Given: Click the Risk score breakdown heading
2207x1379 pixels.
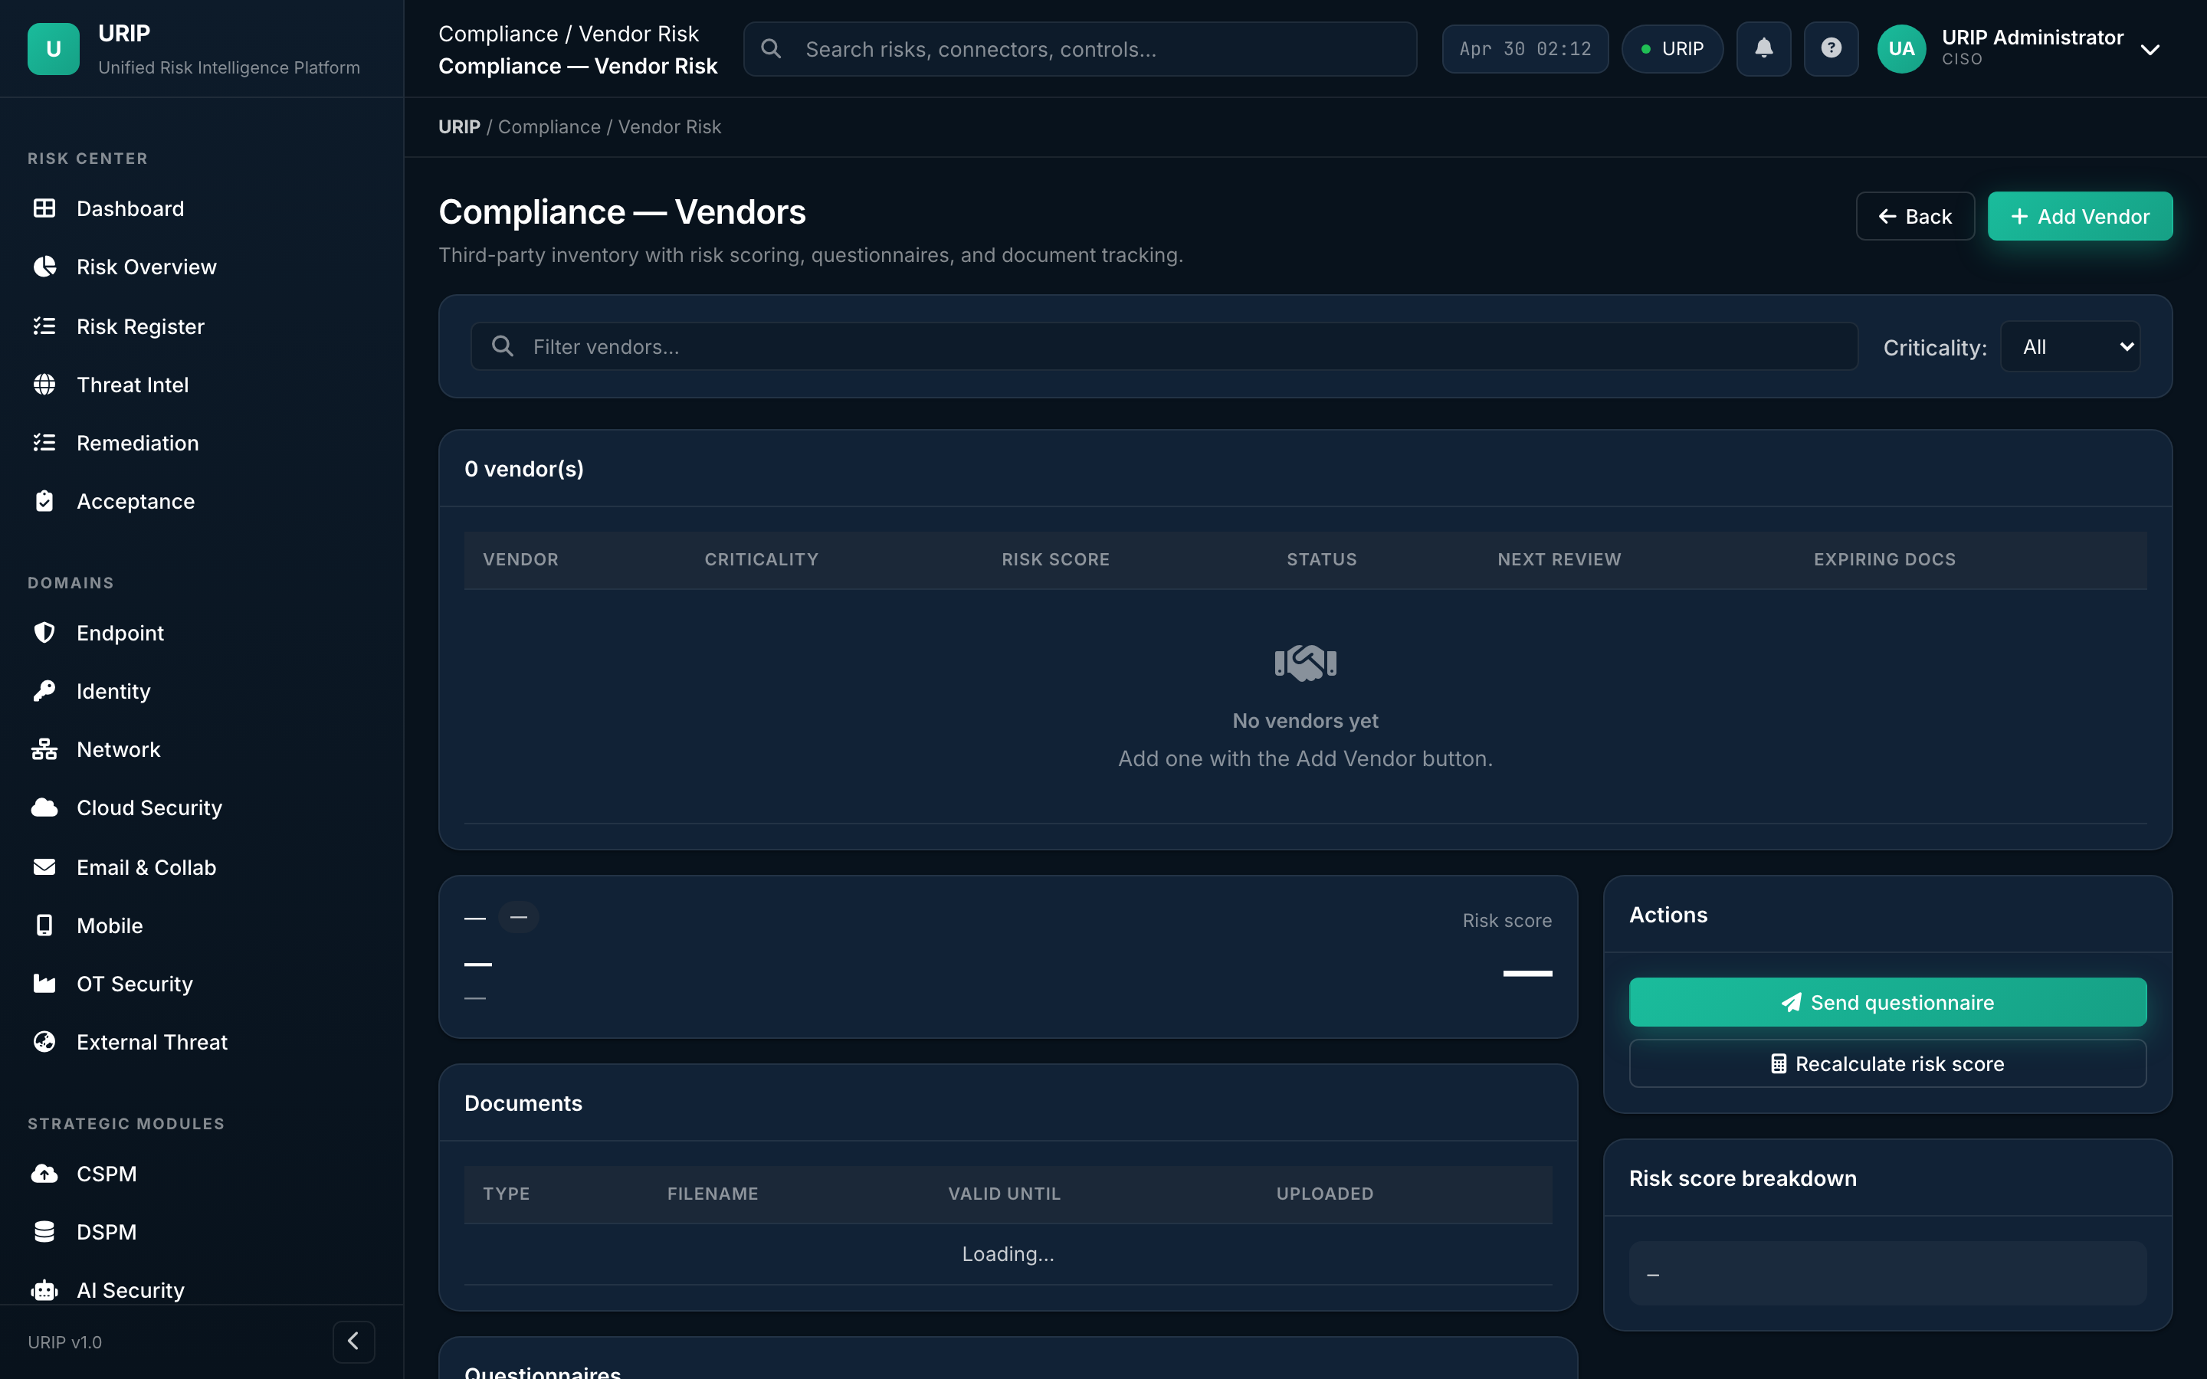Looking at the screenshot, I should click(1742, 1178).
